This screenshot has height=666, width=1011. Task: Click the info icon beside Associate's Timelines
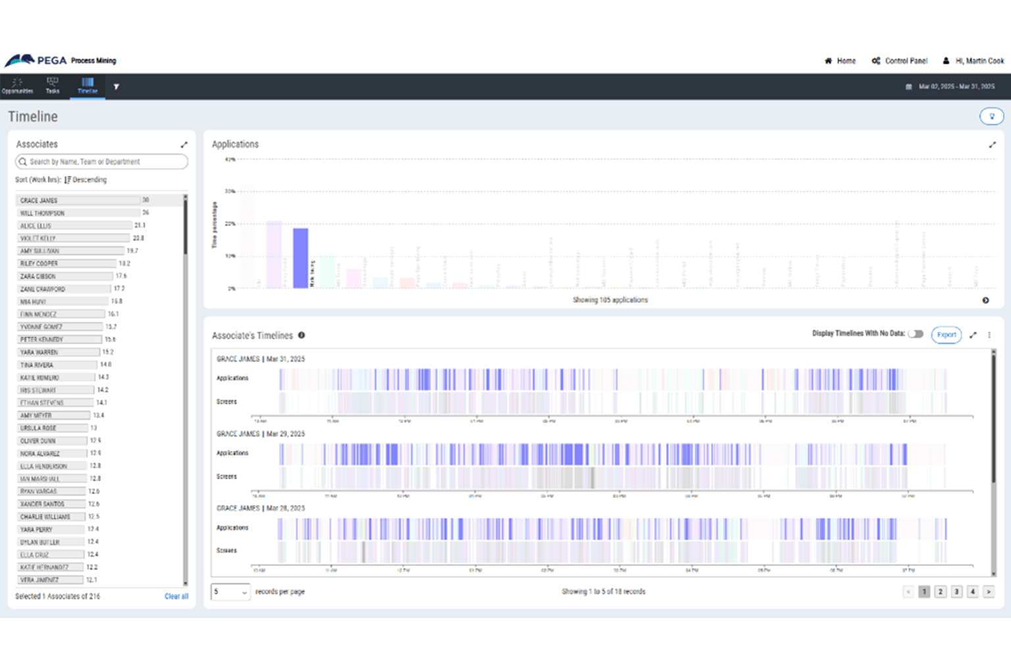tap(301, 335)
